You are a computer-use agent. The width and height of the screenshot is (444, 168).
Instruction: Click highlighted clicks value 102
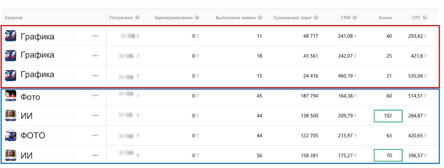(x=388, y=116)
